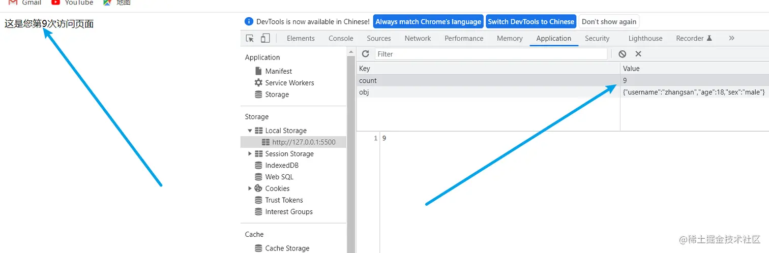Toggle the device toolbar icon
This screenshot has width=769, height=253.
265,39
